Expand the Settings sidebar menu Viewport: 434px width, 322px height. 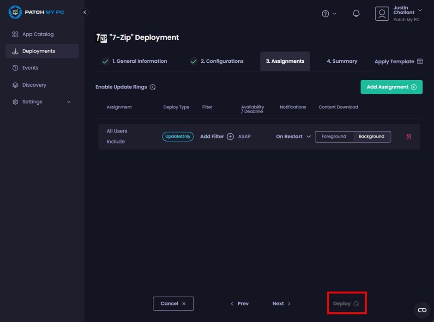pyautogui.click(x=42, y=102)
